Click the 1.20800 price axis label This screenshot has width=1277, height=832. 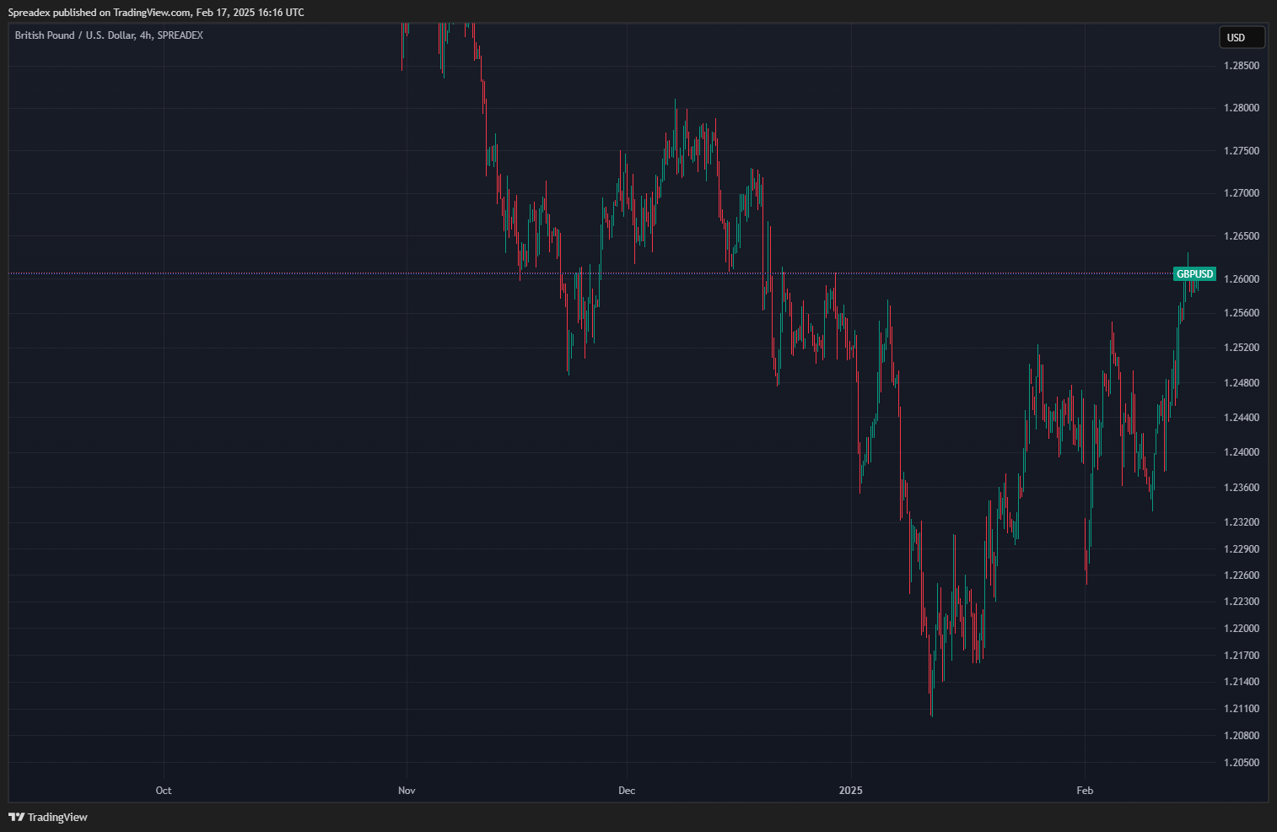point(1242,736)
